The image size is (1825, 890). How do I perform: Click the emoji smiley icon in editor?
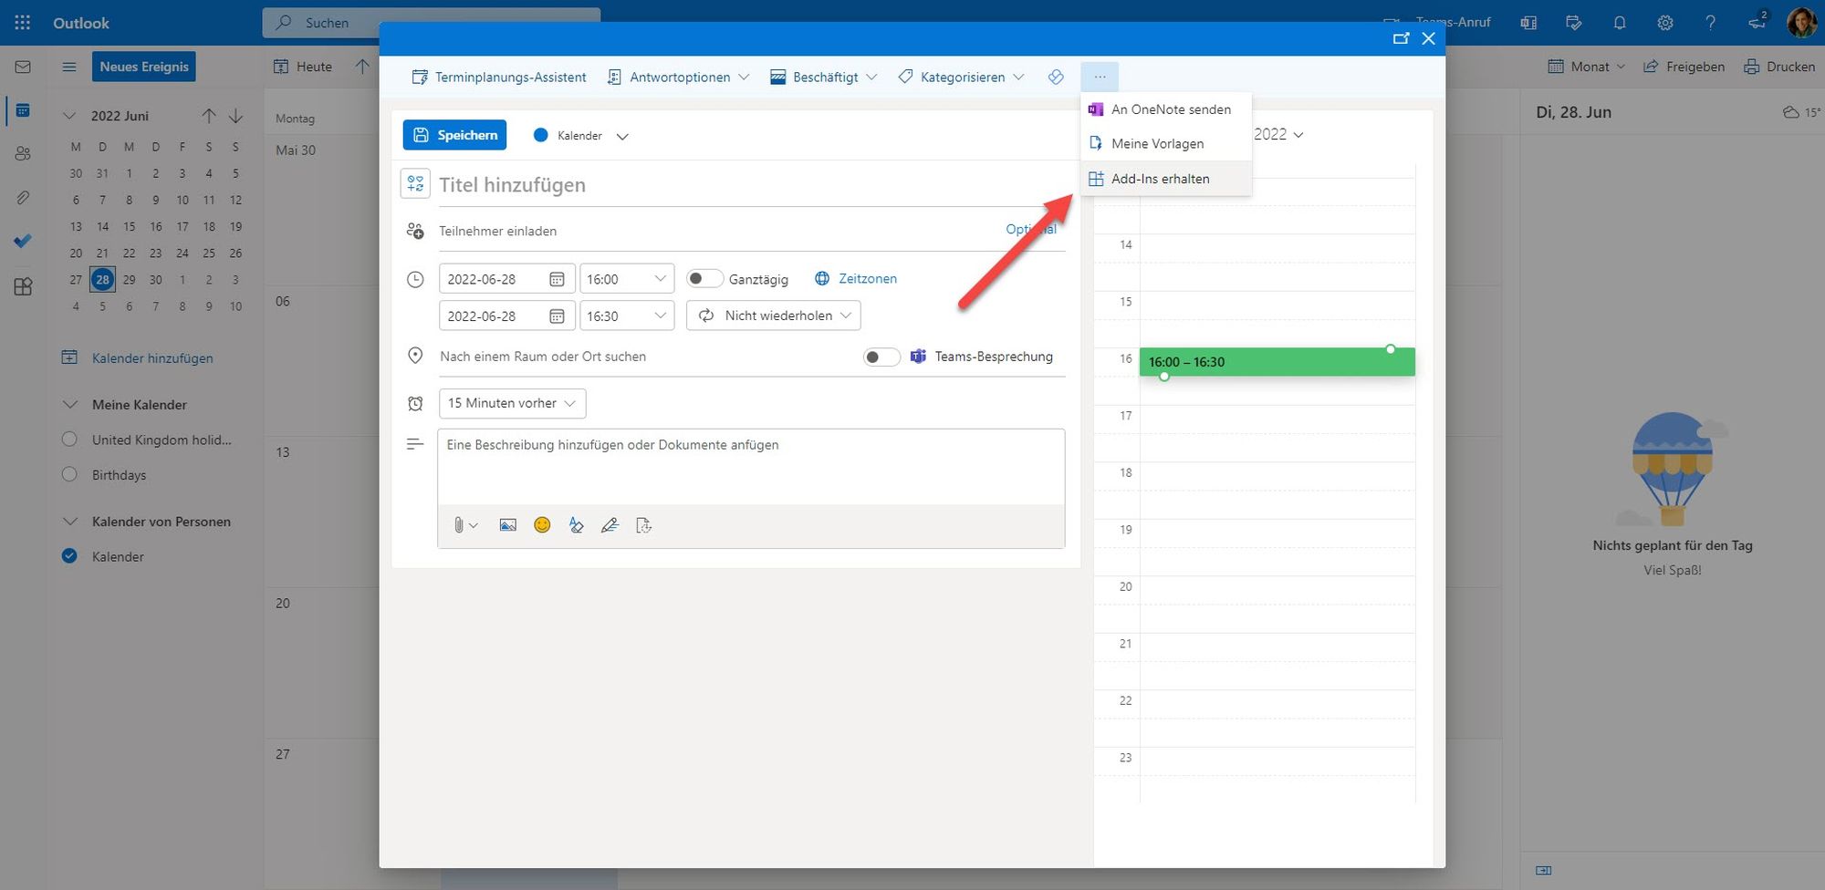coord(542,525)
